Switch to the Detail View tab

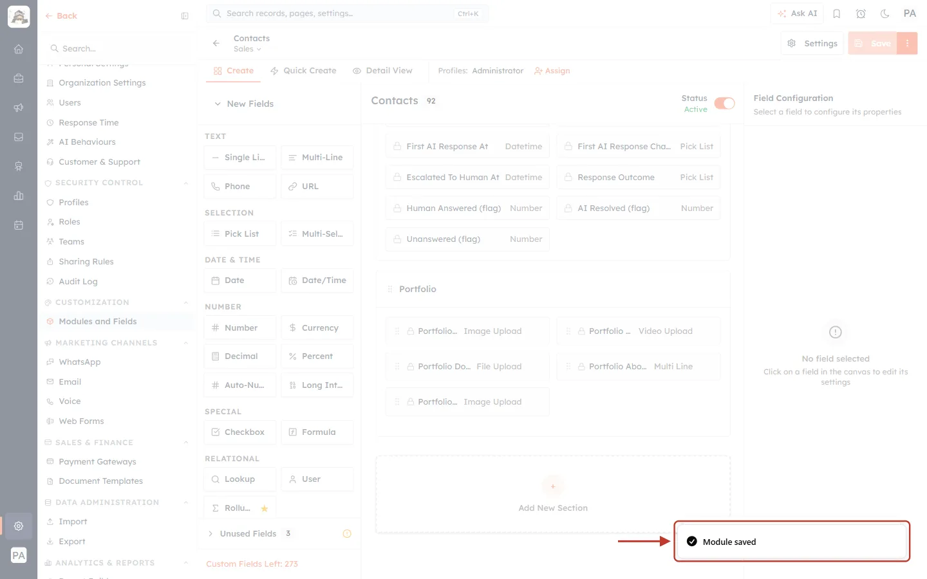pyautogui.click(x=382, y=71)
